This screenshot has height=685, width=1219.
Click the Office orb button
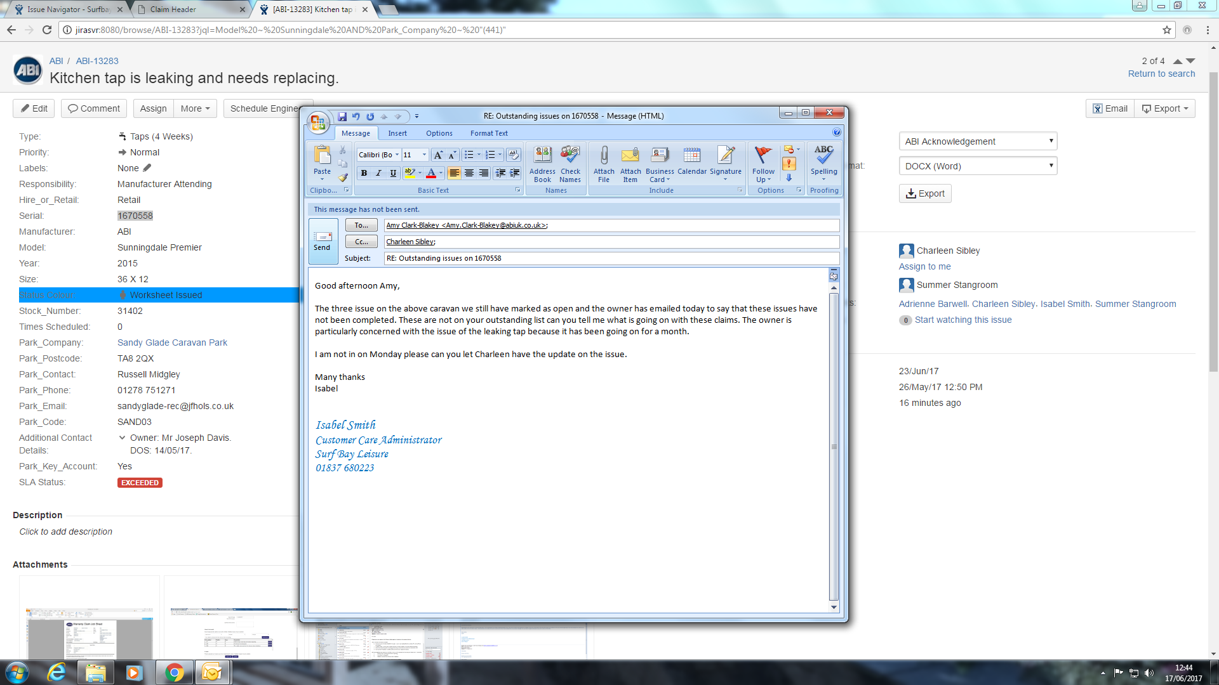(318, 122)
